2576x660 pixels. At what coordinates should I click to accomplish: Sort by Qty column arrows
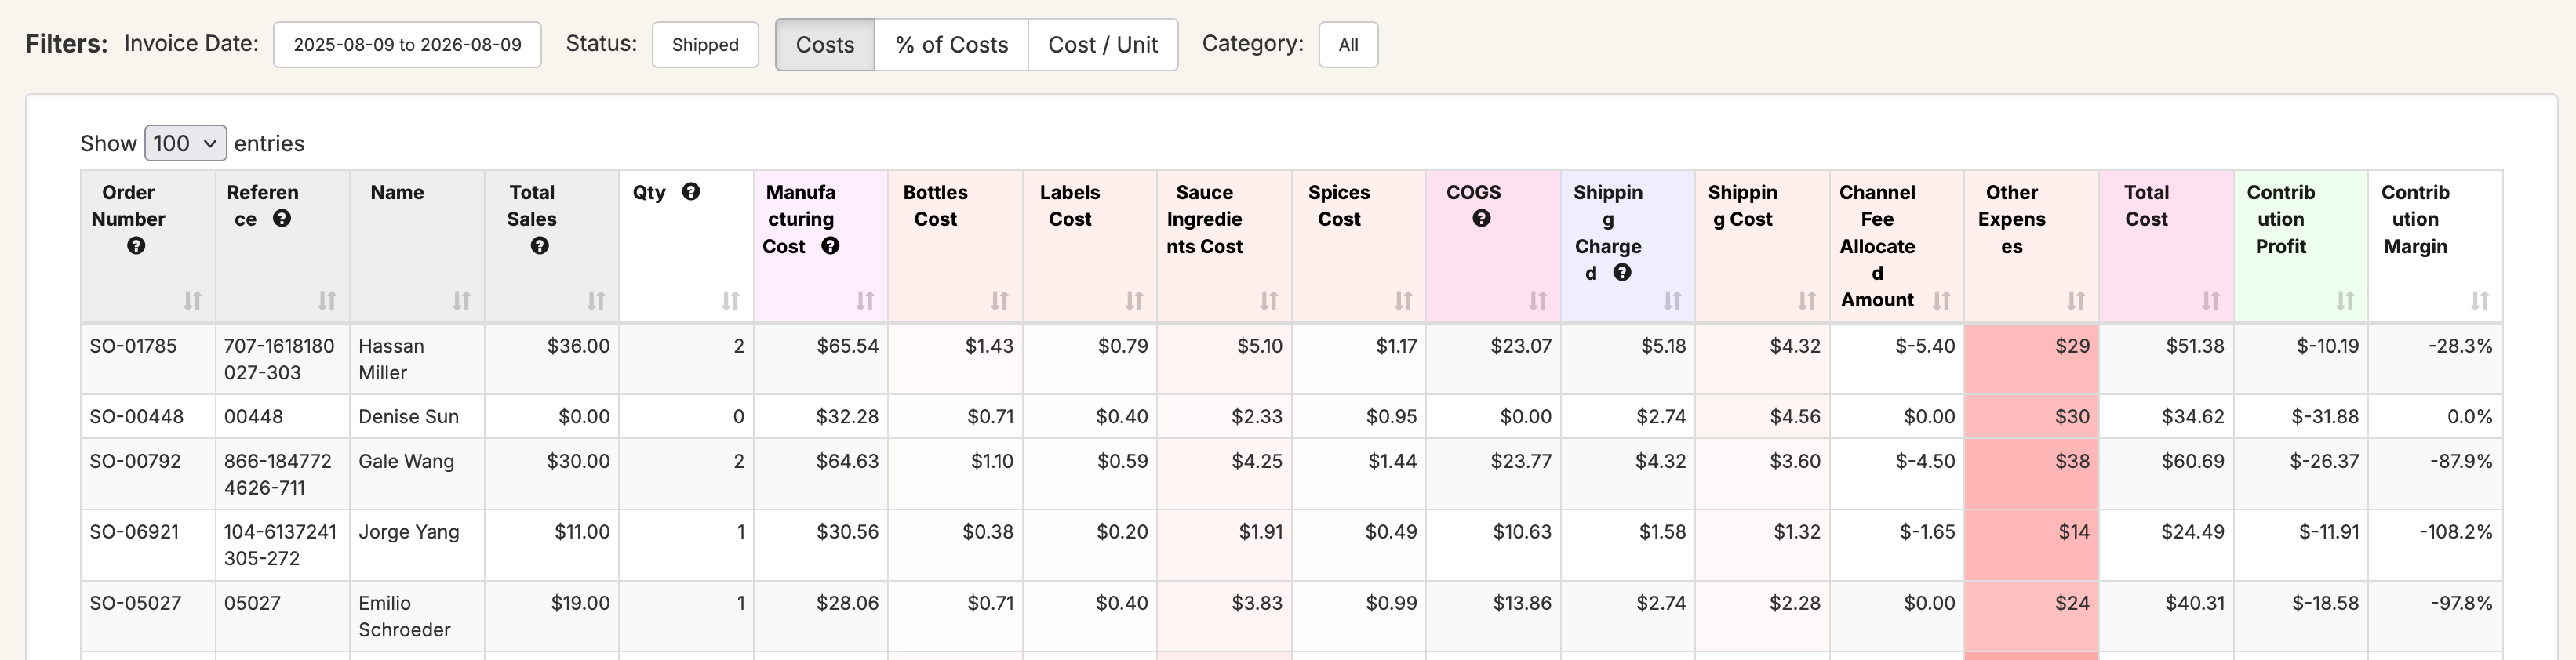click(x=731, y=300)
